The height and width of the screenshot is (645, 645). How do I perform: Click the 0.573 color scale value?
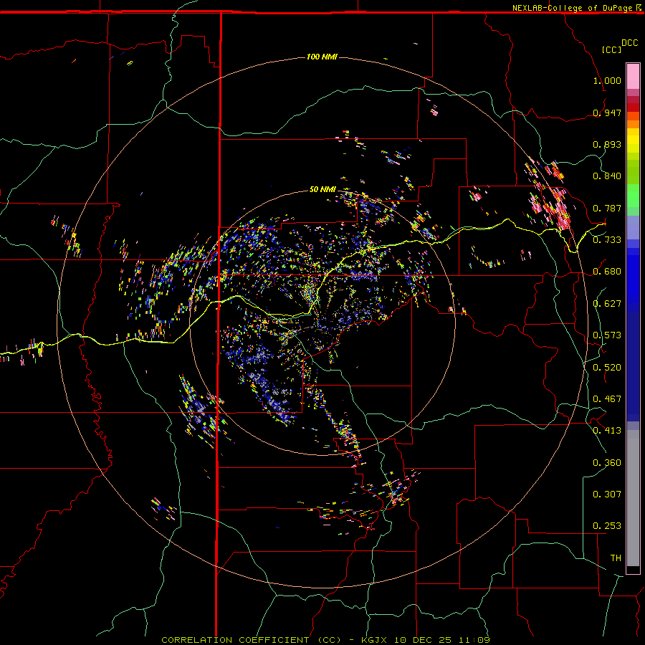coord(607,335)
